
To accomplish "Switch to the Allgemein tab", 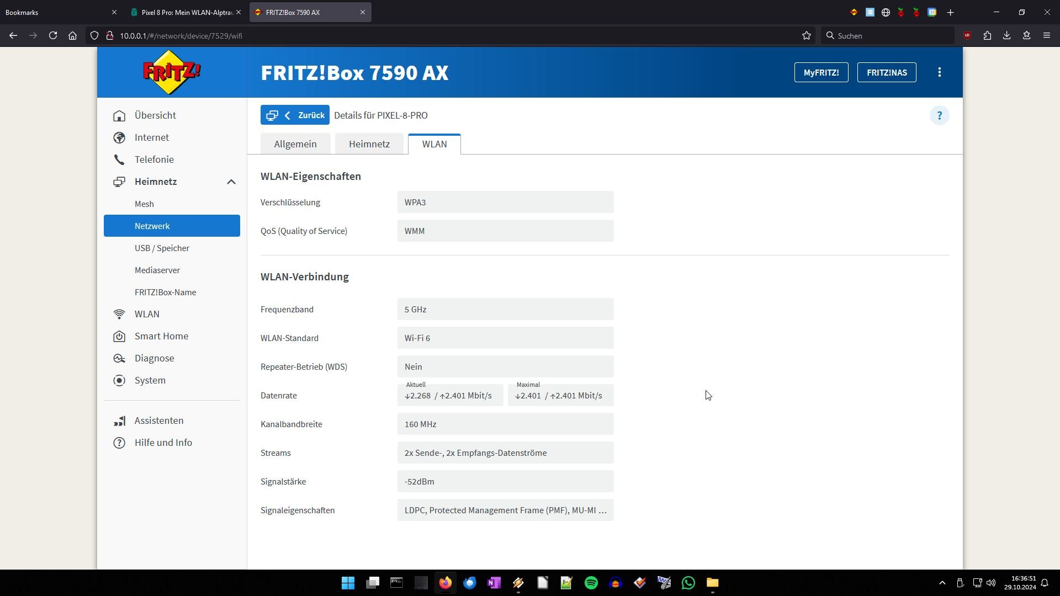I will pyautogui.click(x=295, y=144).
